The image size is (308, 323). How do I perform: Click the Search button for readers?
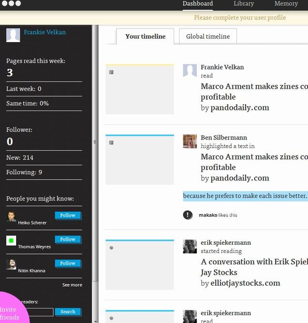point(68,312)
